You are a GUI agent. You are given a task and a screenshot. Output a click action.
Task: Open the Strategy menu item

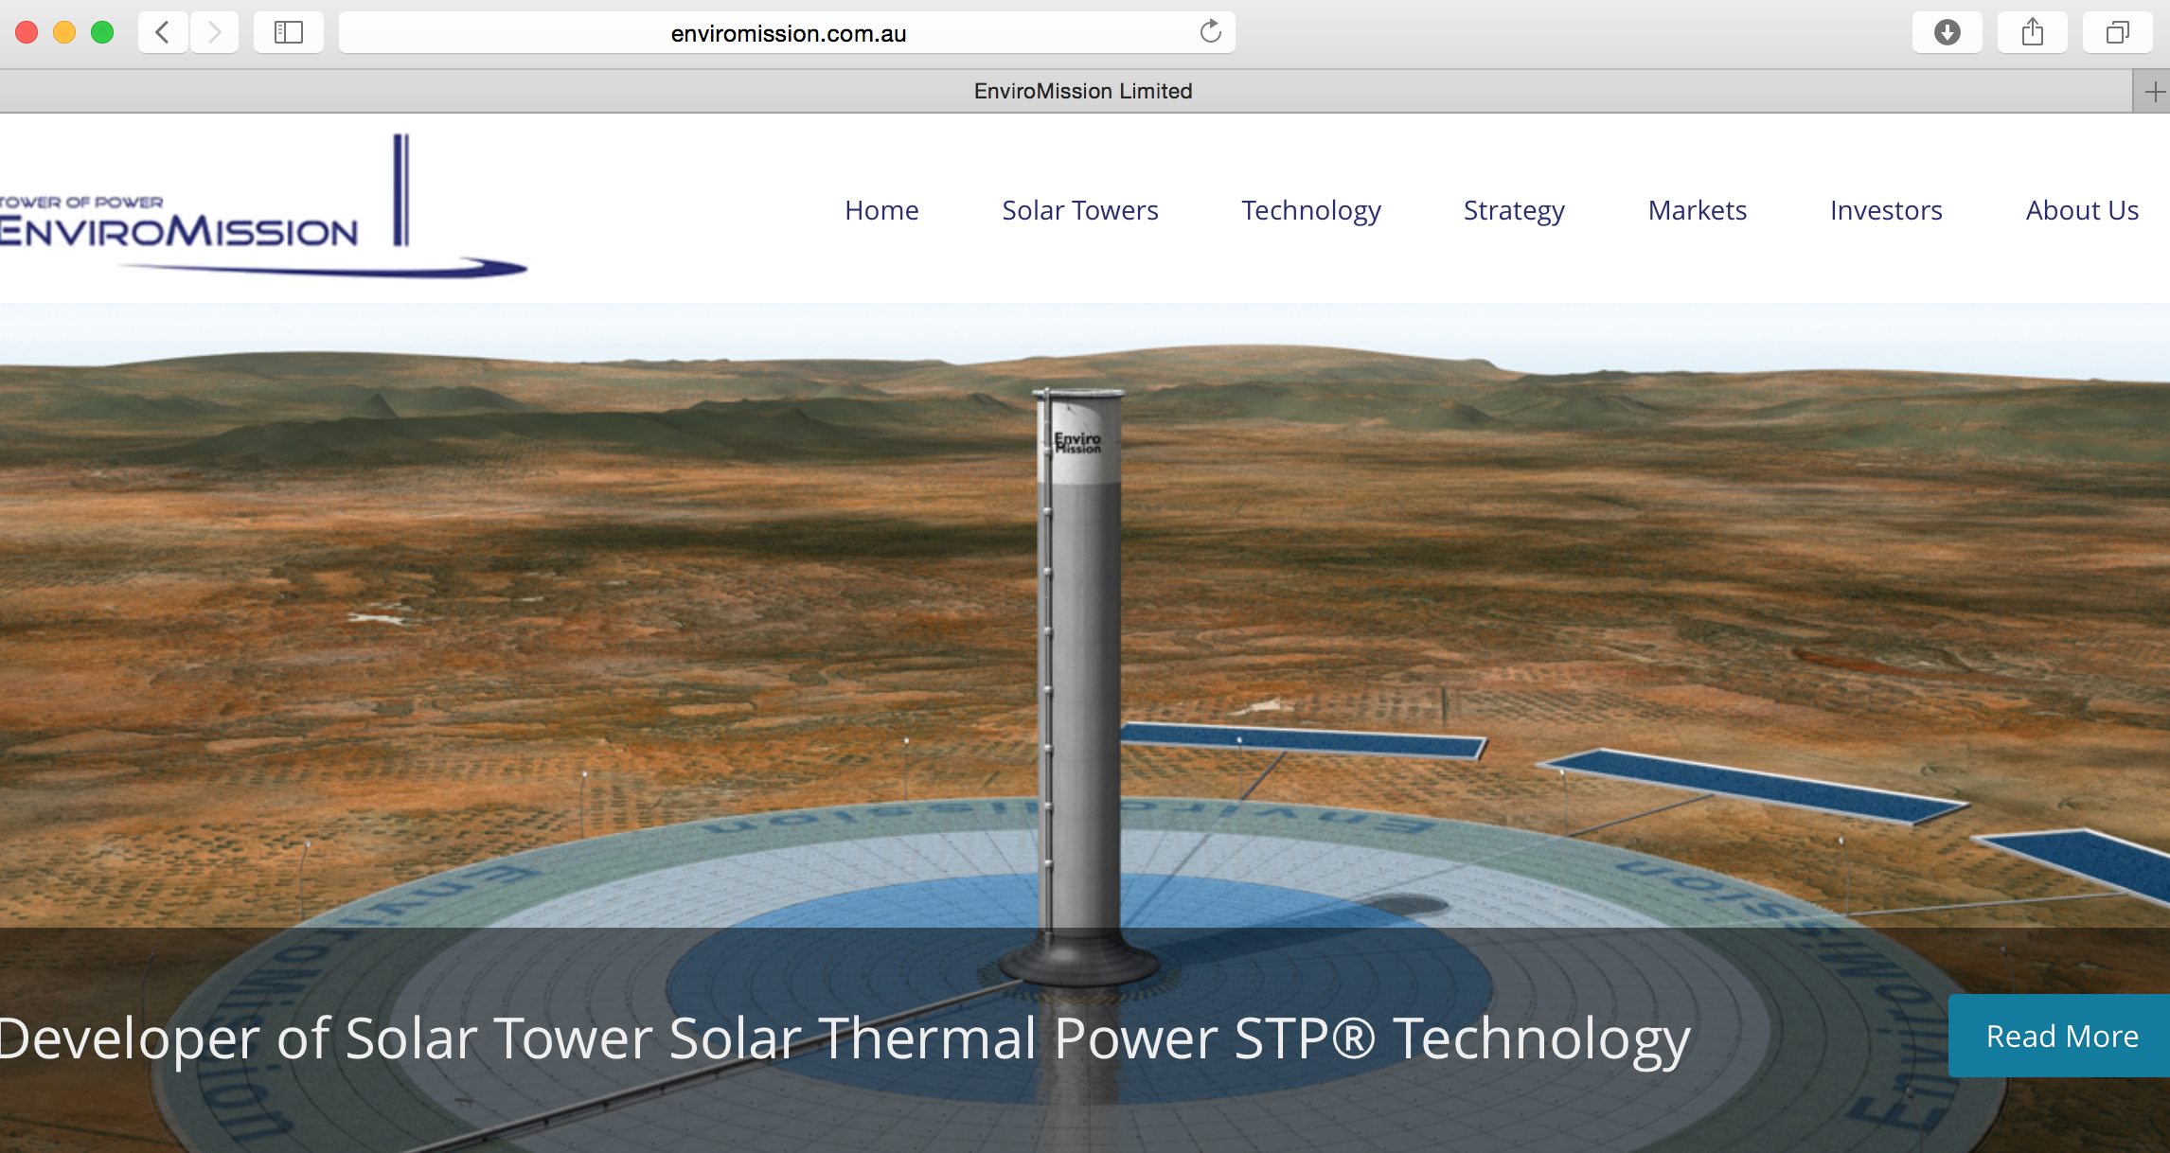[x=1514, y=210]
